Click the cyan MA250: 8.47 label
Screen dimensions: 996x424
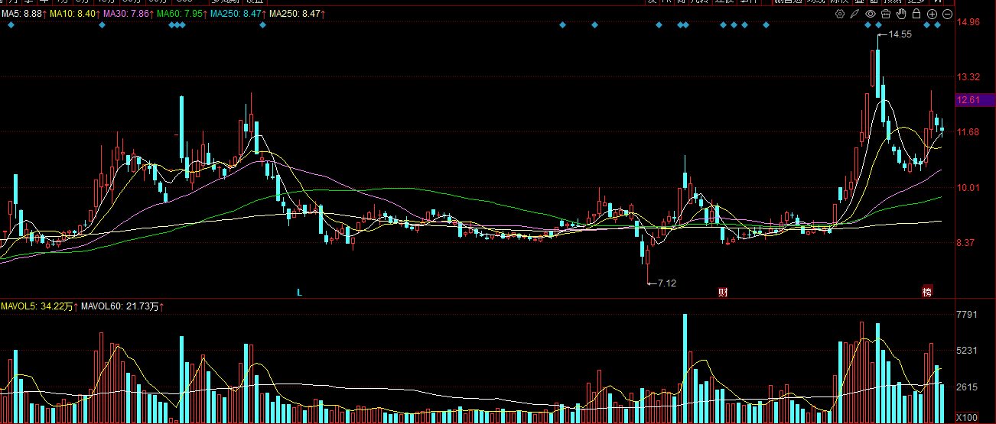click(238, 14)
